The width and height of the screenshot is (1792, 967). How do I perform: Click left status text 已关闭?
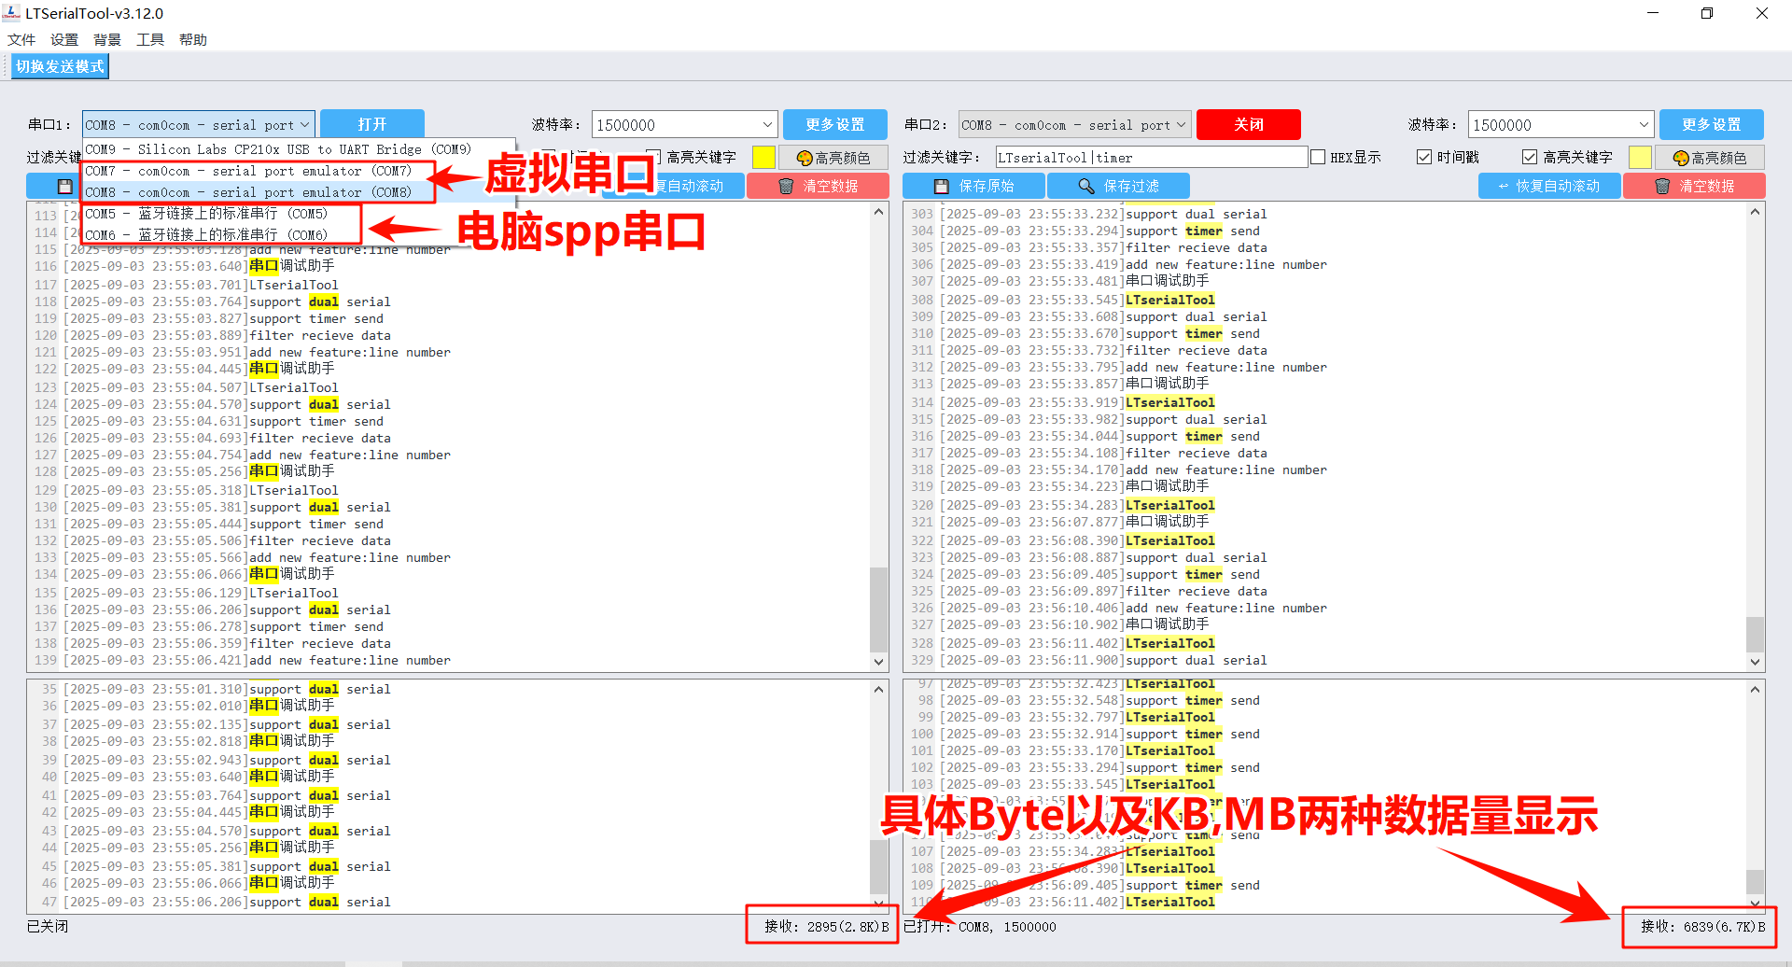click(x=48, y=926)
